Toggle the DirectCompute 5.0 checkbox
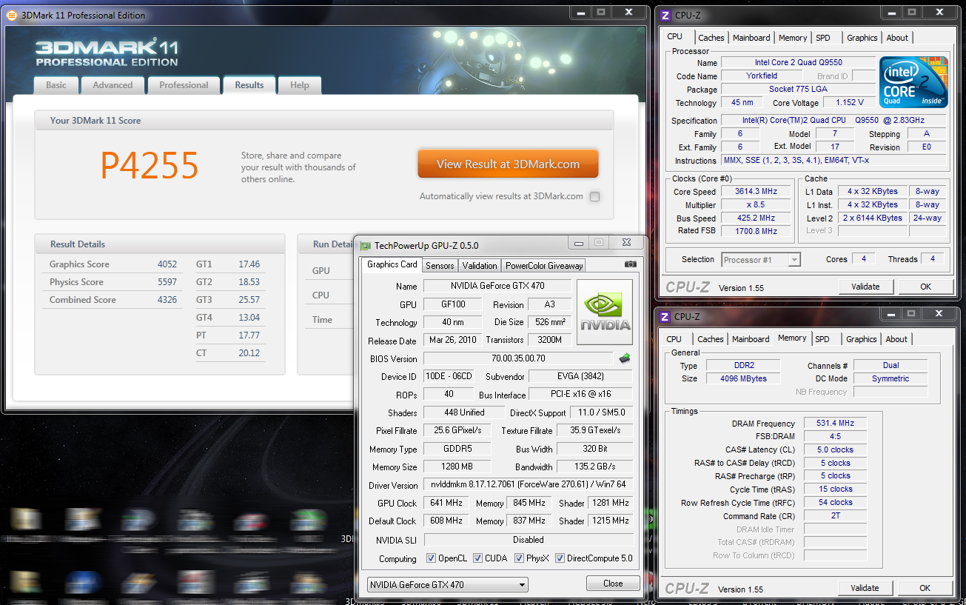 (560, 558)
